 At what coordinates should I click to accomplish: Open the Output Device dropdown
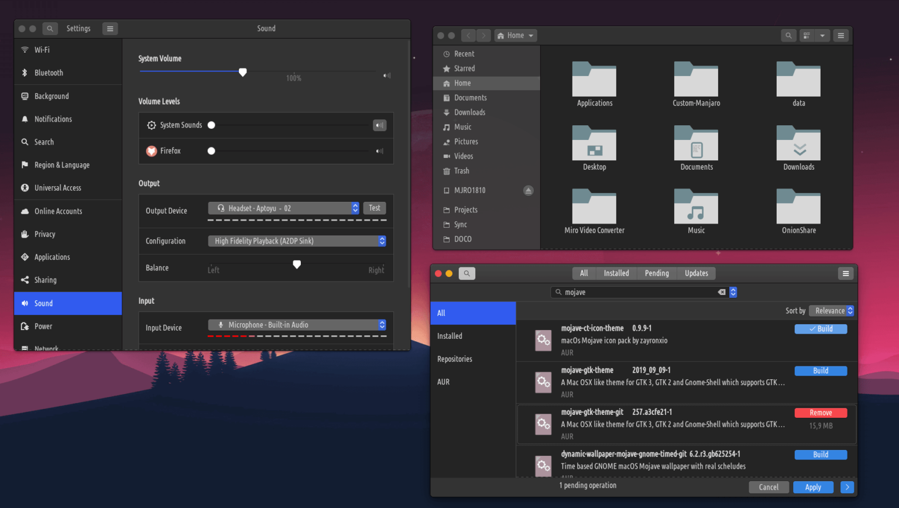tap(283, 208)
